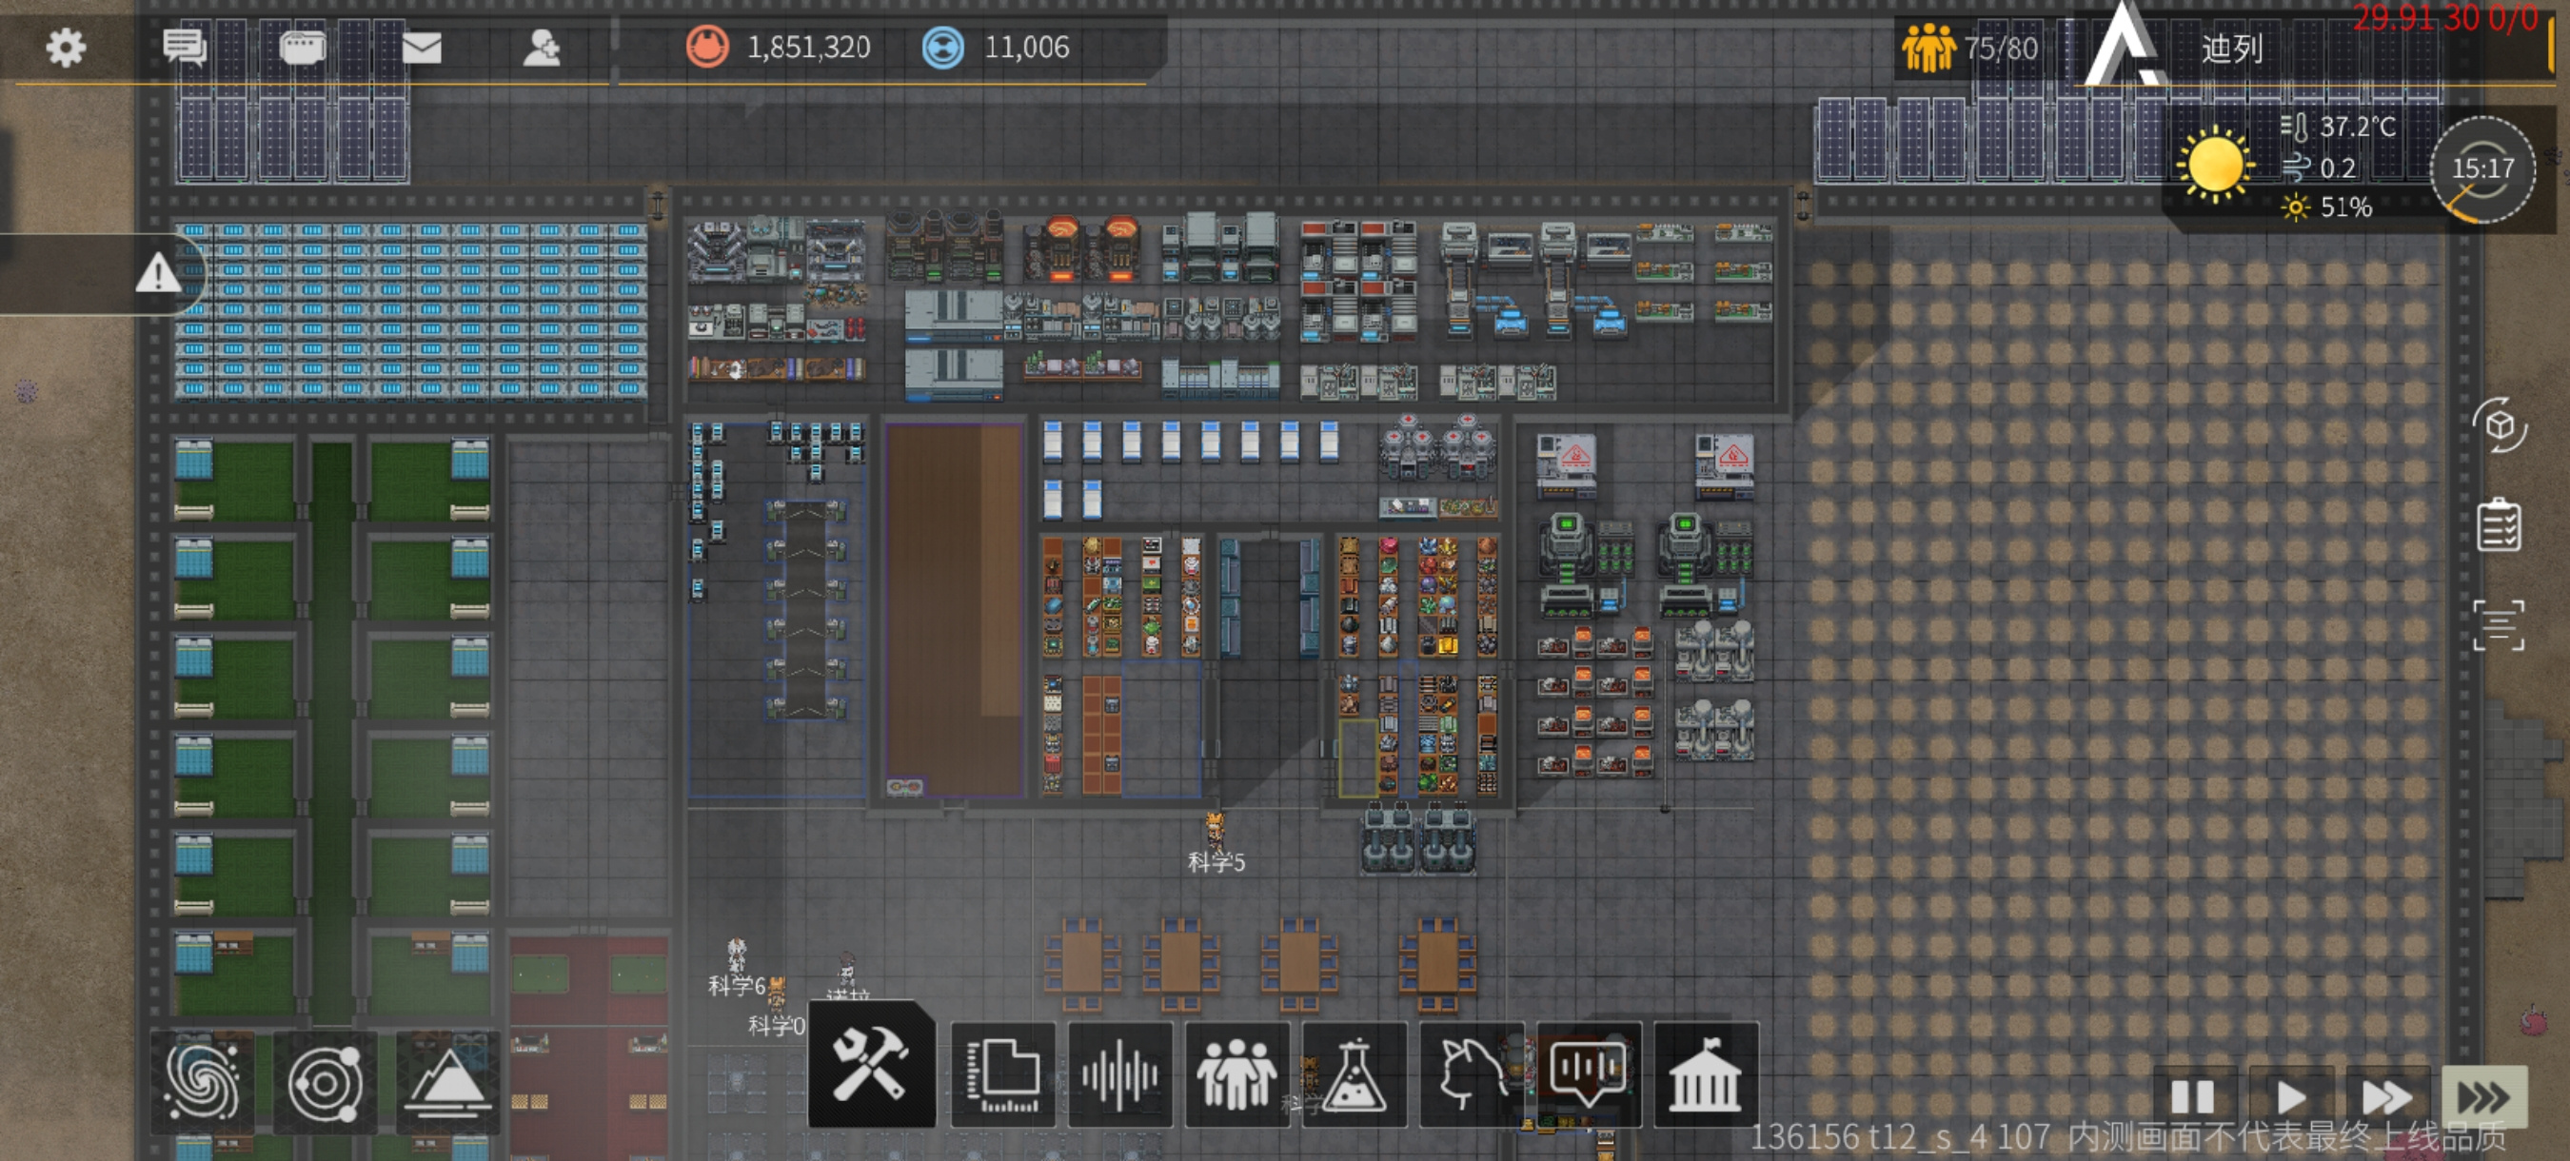Open the chat messages icon
Image resolution: width=2570 pixels, height=1161 pixels.
185,47
